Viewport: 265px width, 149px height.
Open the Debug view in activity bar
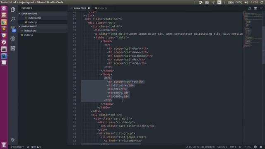click(x=13, y=38)
